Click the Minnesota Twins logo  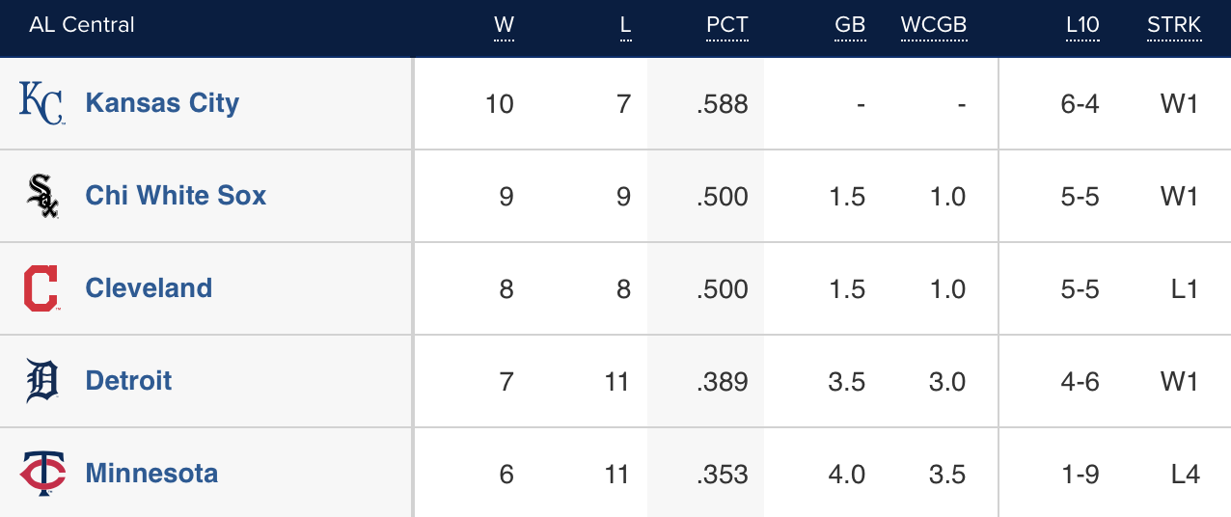point(41,474)
